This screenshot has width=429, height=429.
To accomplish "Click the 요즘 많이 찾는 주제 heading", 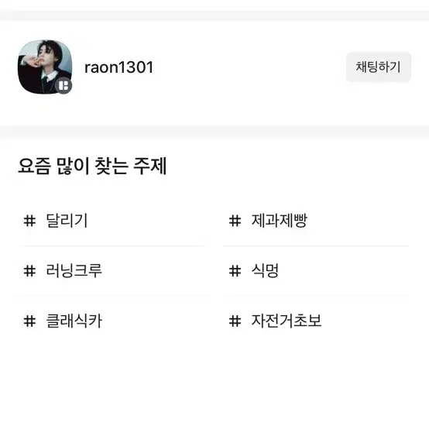I will click(x=92, y=166).
